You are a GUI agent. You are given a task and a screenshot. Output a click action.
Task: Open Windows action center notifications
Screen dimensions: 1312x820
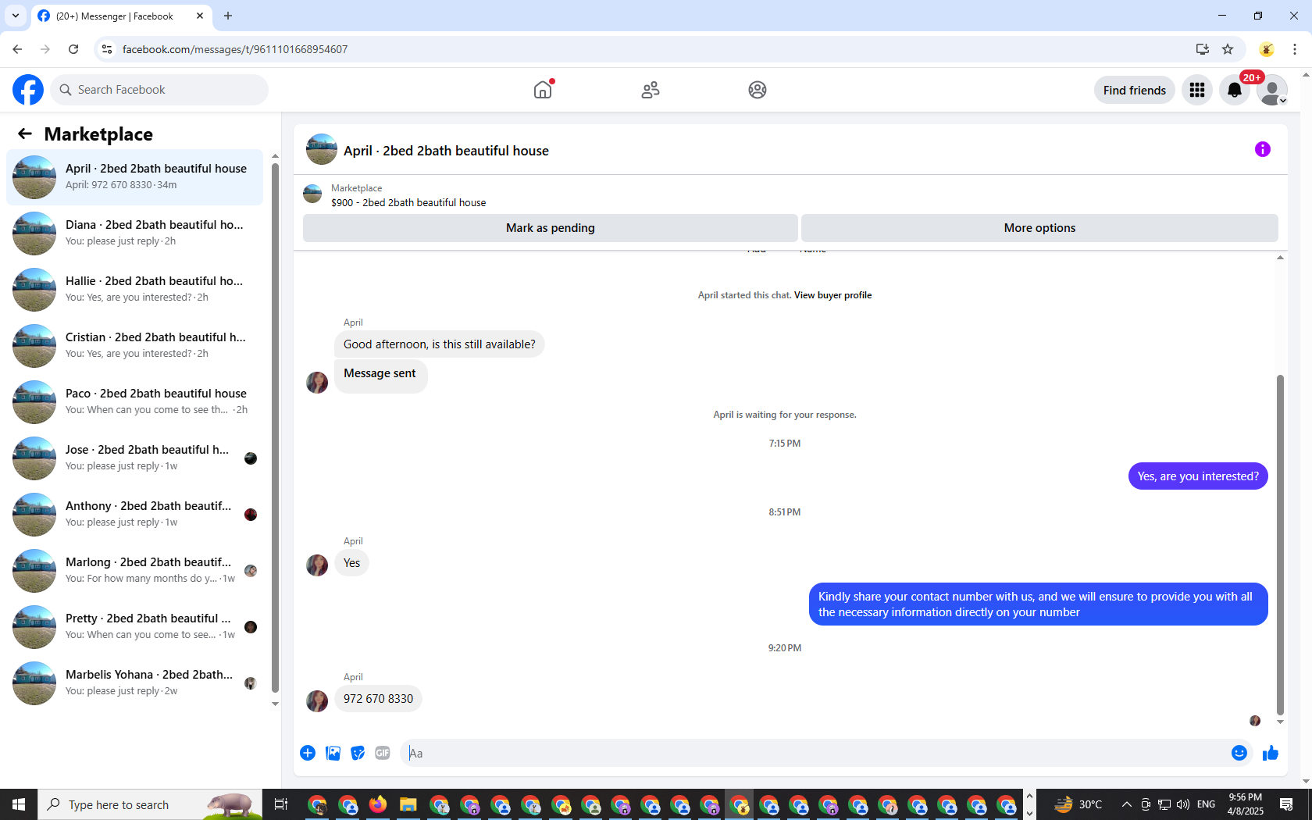click(x=1286, y=804)
